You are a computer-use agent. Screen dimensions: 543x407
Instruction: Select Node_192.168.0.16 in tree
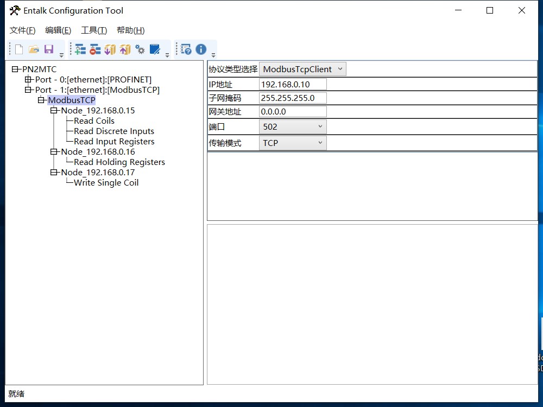(x=98, y=152)
